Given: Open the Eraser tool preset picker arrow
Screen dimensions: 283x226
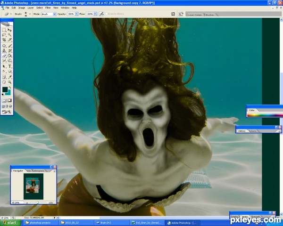Looking at the screenshot, I should click(x=11, y=14).
